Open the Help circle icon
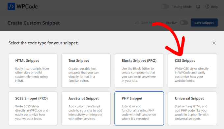 (207, 7)
